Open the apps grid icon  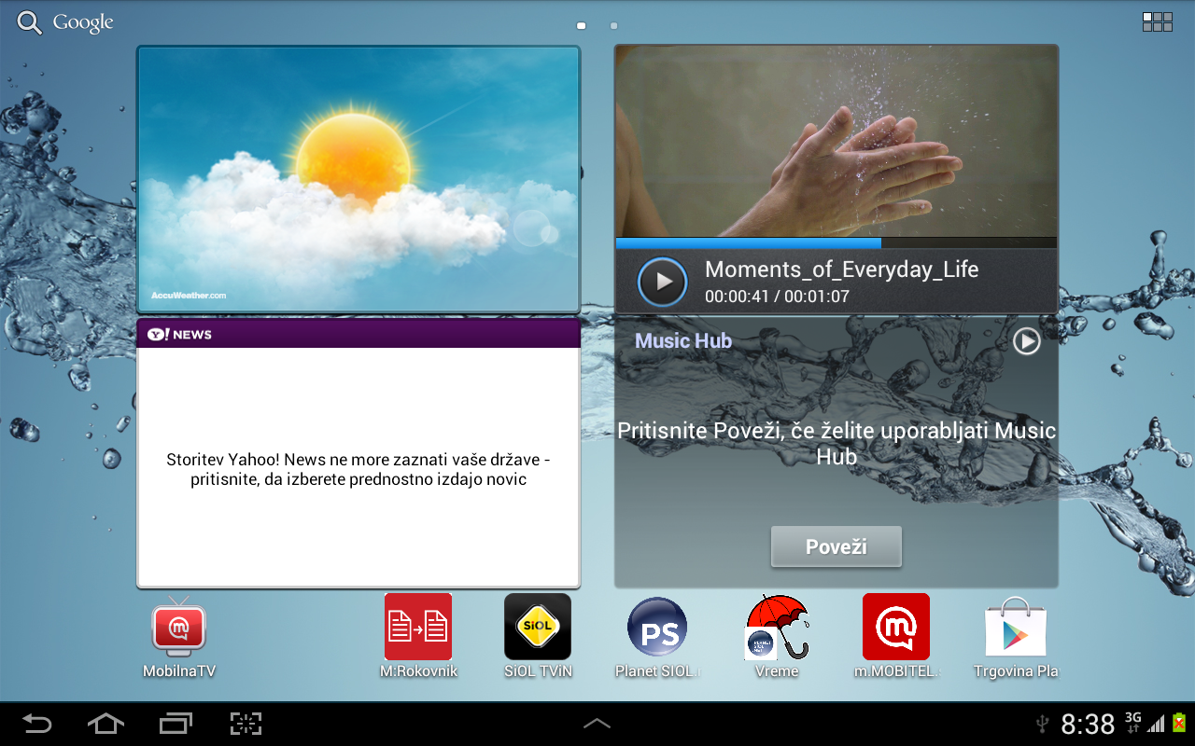point(1158,22)
